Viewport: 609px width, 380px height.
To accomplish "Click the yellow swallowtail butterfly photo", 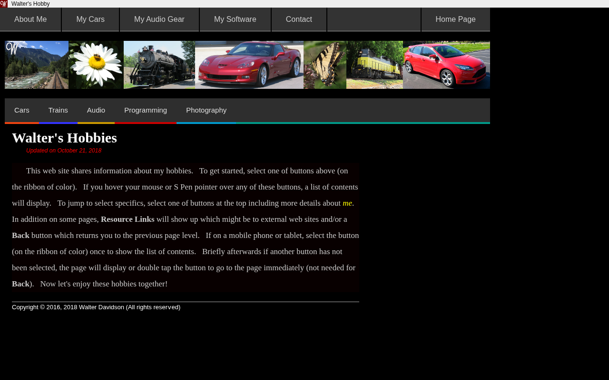I will coord(325,65).
